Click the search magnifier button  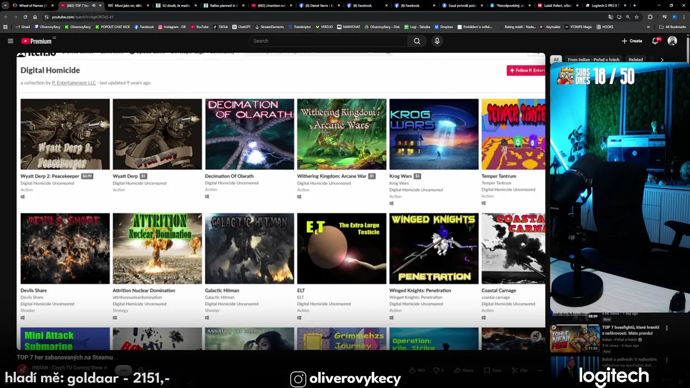[x=417, y=41]
